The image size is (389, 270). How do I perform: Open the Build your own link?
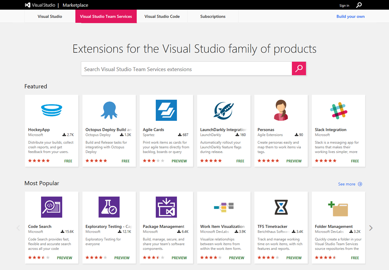click(x=350, y=16)
